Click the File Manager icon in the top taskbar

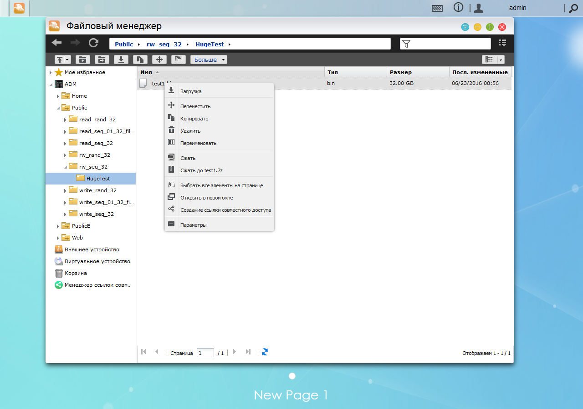tap(19, 8)
